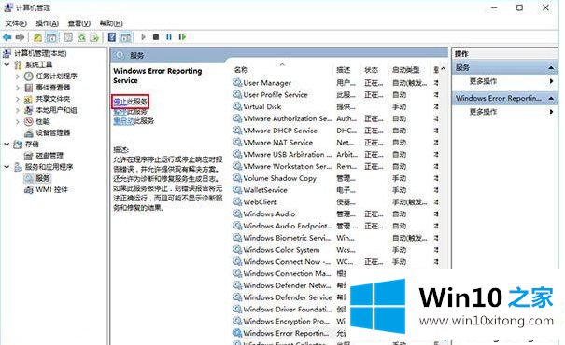Open Help via blue question-mark icon

112,37
